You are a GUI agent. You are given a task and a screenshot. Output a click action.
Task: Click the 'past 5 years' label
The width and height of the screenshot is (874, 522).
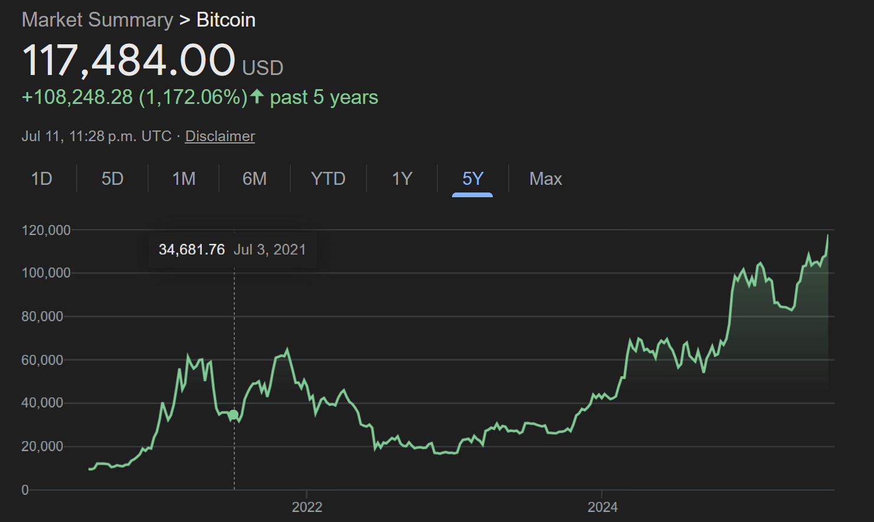coord(324,97)
